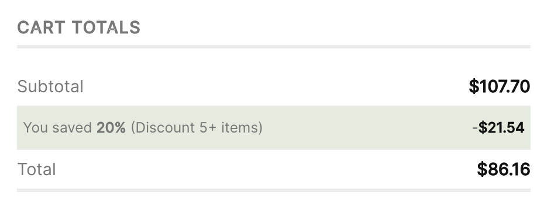This screenshot has height=216, width=544.
Task: Click the bold 20% discount percentage
Action: (111, 128)
